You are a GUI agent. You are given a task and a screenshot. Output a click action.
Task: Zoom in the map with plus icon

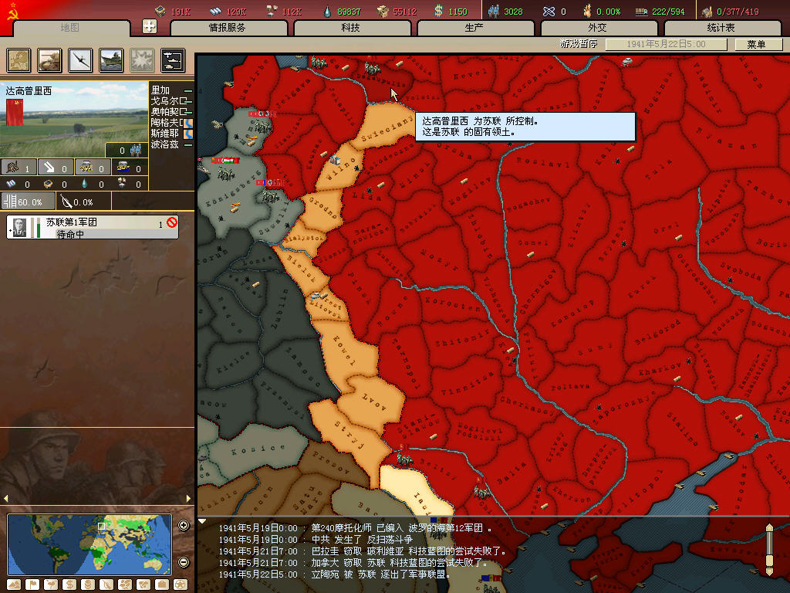[x=184, y=526]
